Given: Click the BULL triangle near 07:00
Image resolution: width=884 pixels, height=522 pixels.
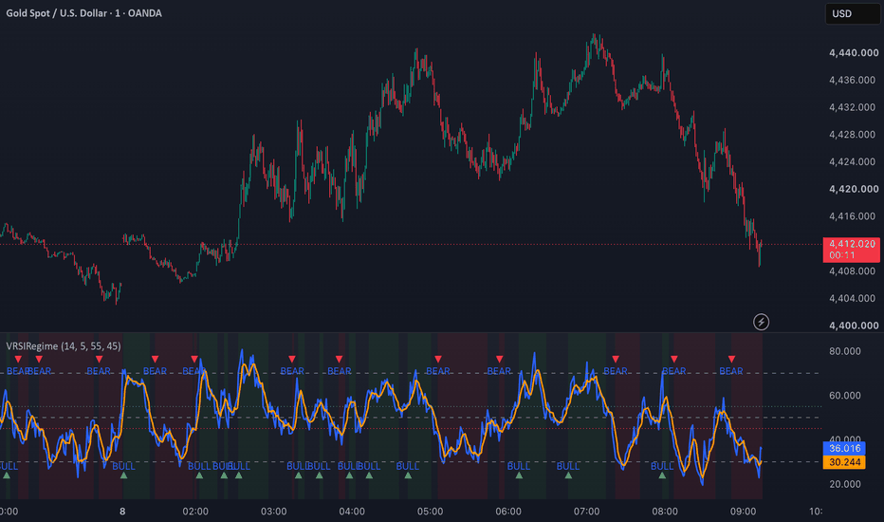Looking at the screenshot, I should (568, 475).
